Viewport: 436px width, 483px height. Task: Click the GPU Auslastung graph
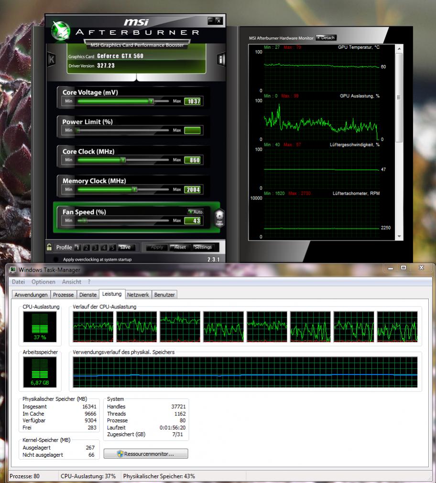[x=321, y=120]
